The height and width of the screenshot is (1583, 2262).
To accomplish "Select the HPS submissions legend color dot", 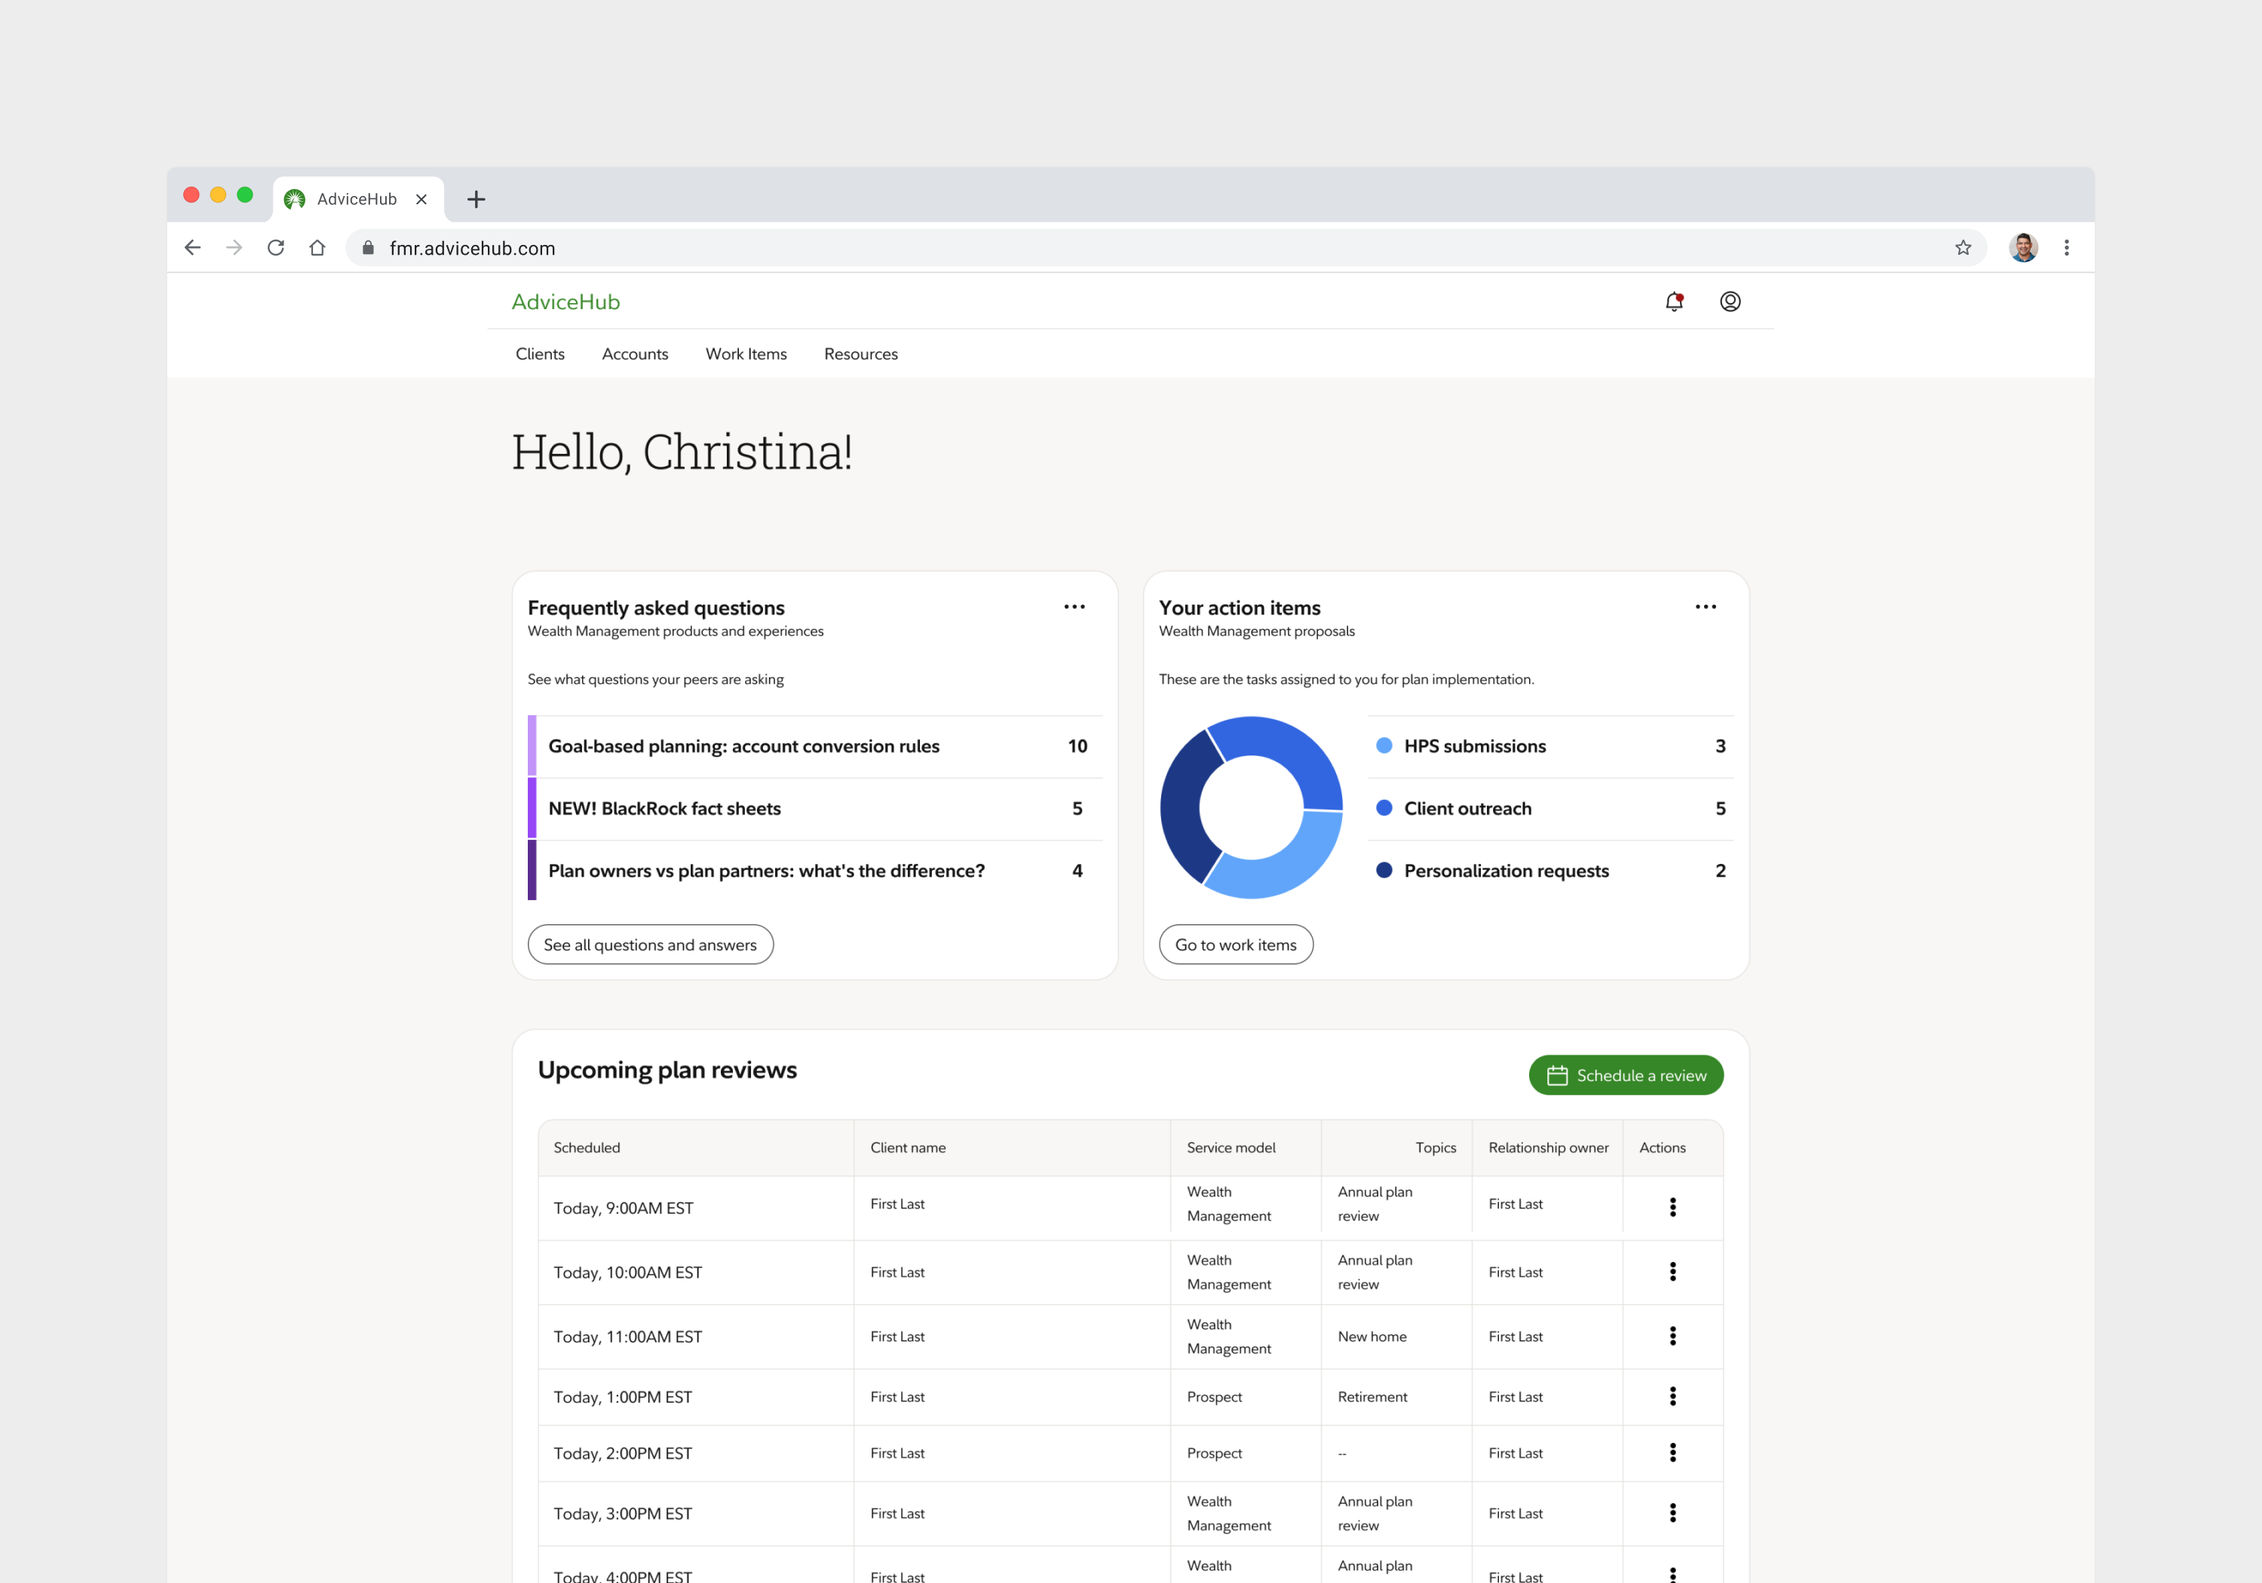I will coord(1383,746).
